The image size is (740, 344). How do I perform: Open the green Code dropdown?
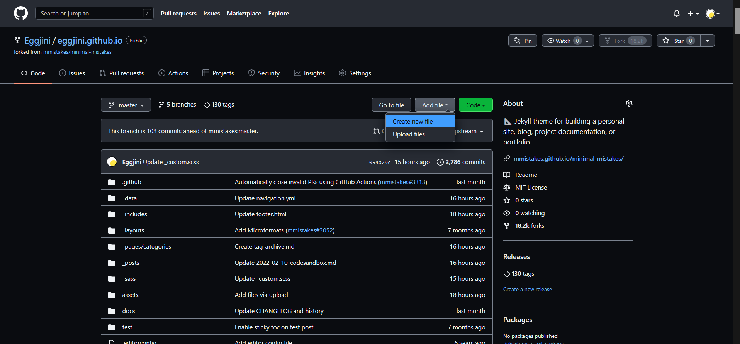[475, 105]
